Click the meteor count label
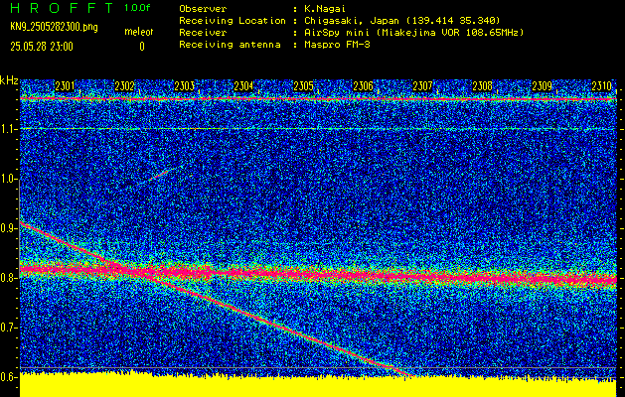 pos(139,32)
